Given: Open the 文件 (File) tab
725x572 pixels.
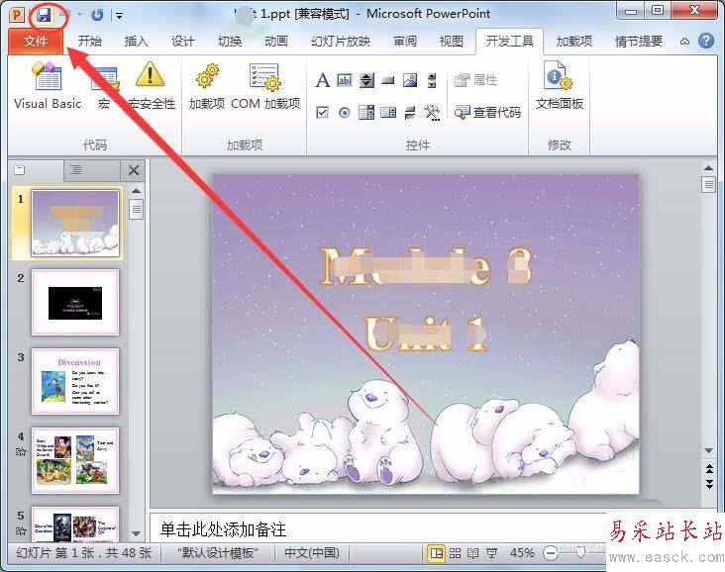Looking at the screenshot, I should point(36,42).
